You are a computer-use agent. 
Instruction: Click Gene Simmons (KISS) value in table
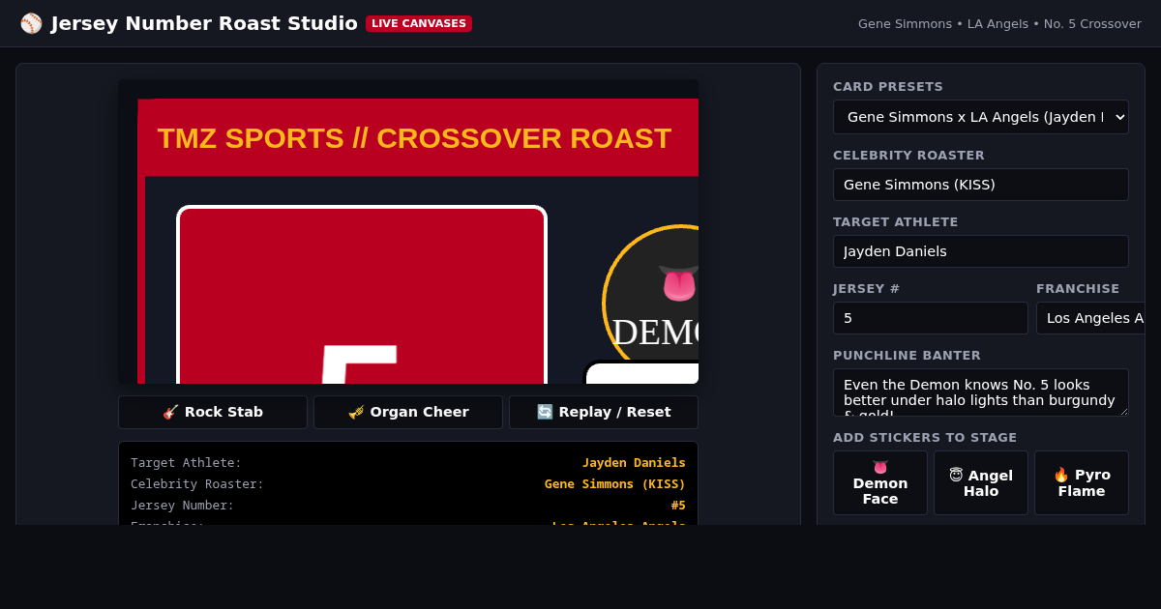click(x=614, y=484)
